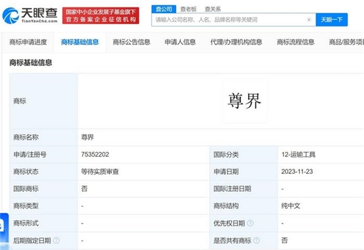Click the blue floating widget on the left edge

(4, 231)
